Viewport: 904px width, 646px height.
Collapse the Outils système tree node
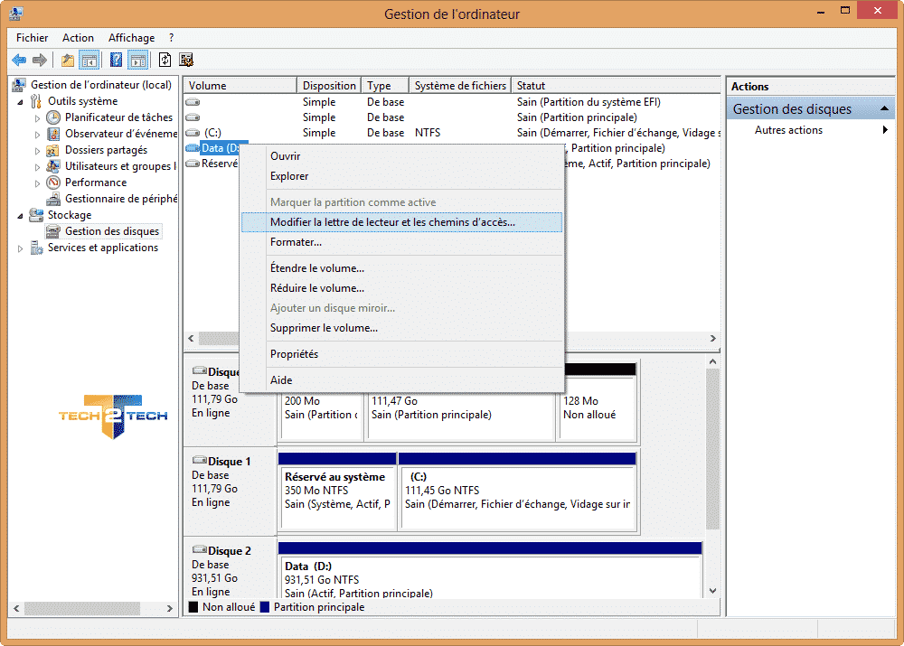(21, 101)
